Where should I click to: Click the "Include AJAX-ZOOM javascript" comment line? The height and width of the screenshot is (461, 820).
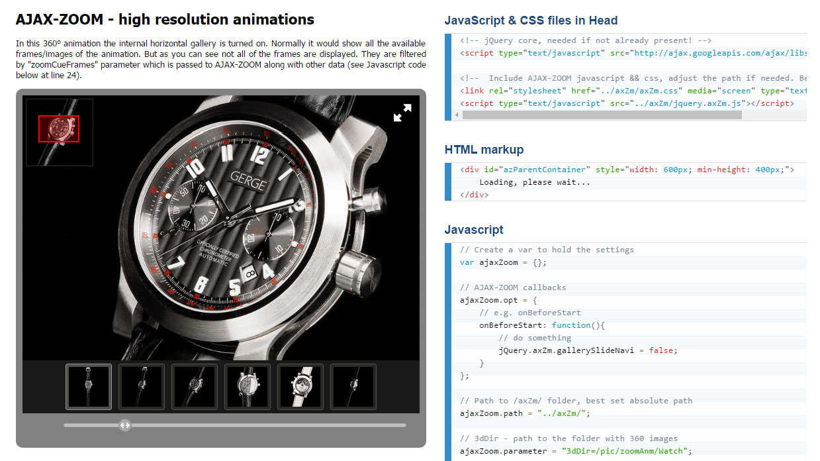[633, 78]
